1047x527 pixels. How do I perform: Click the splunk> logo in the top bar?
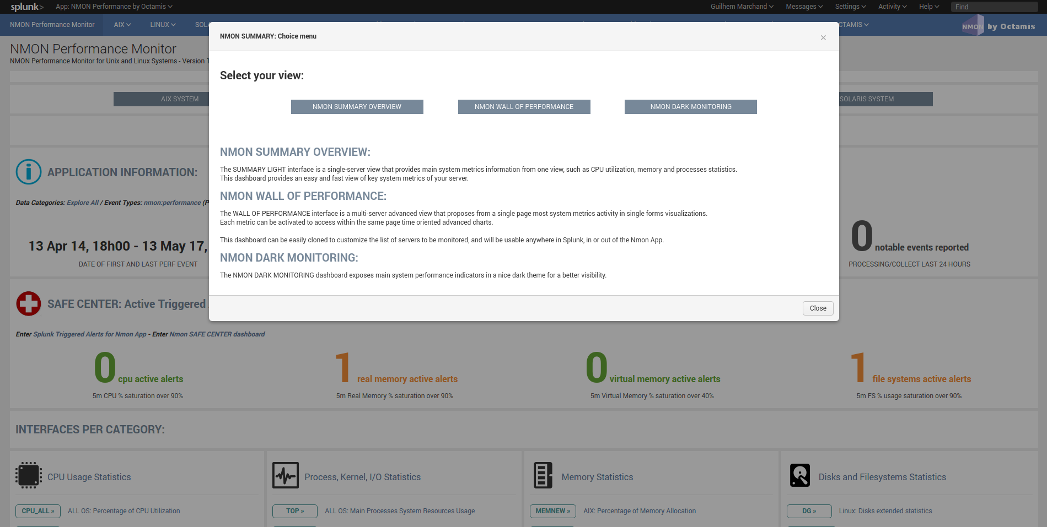click(x=26, y=7)
